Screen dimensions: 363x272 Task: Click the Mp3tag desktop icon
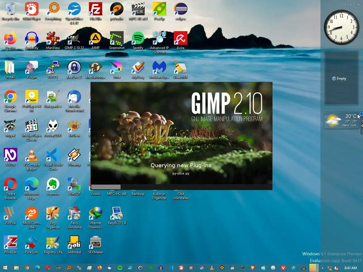(x=138, y=70)
